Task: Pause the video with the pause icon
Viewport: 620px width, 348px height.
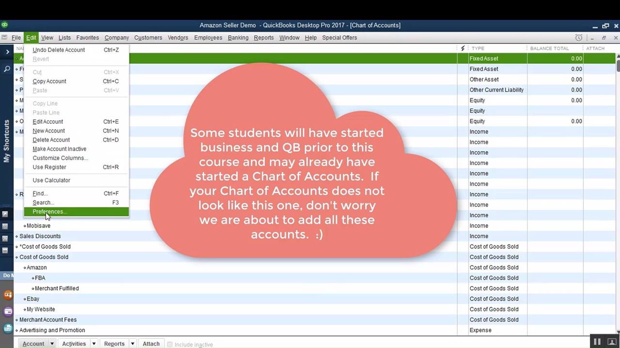Action: [597, 342]
